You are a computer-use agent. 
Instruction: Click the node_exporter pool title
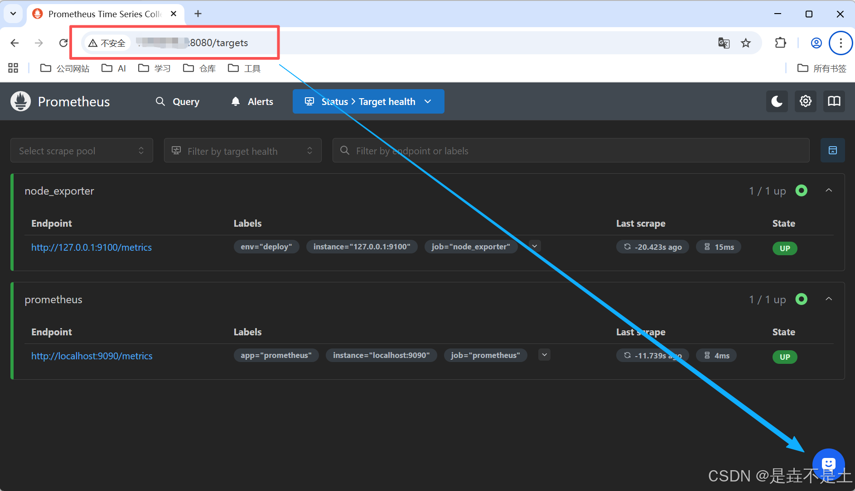[59, 191]
